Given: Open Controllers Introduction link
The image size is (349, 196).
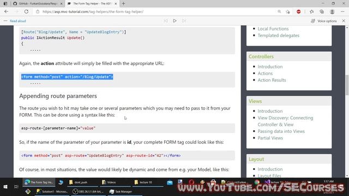Looking at the screenshot, I should coord(270,66).
